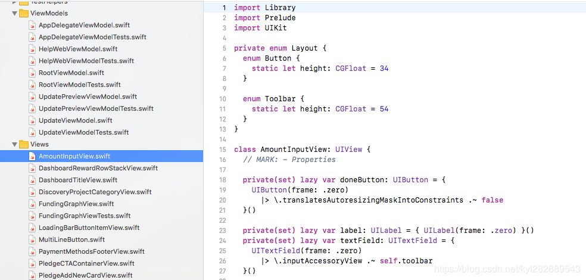Click 'class AmountInputView: UIView {' line

302,150
